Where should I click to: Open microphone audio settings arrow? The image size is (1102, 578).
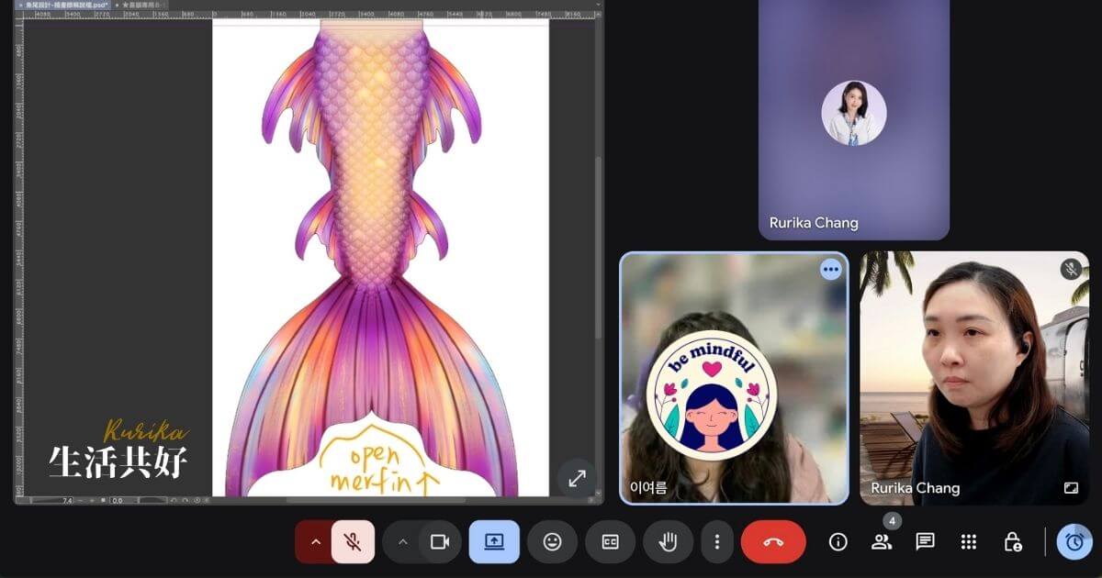(315, 541)
